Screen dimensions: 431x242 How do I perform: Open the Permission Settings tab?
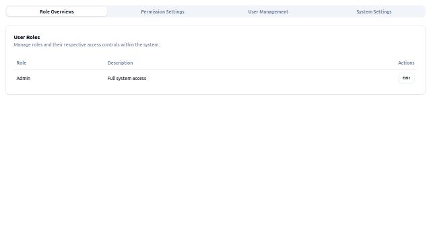(x=162, y=11)
